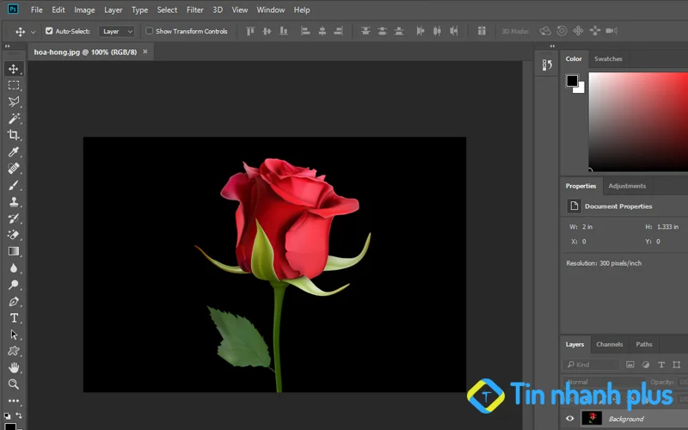Open Move tool preset picker arrow
The height and width of the screenshot is (430, 688).
click(x=33, y=32)
